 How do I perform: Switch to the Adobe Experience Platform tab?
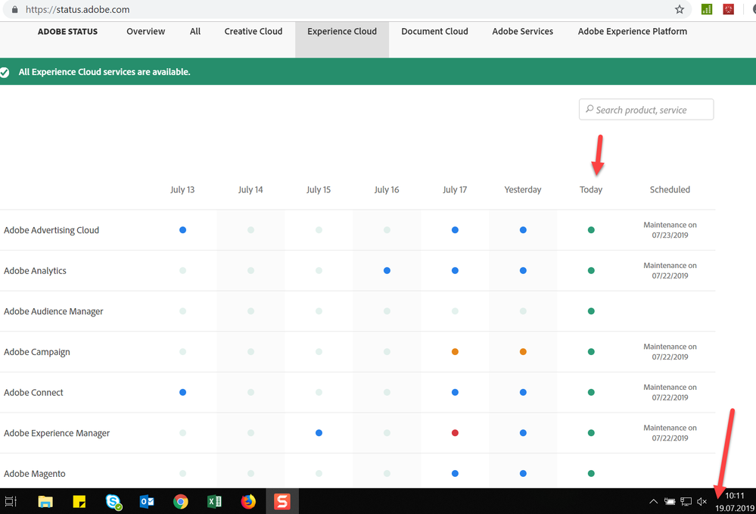pyautogui.click(x=633, y=31)
